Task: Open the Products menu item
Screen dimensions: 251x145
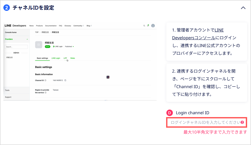Action: [39, 26]
